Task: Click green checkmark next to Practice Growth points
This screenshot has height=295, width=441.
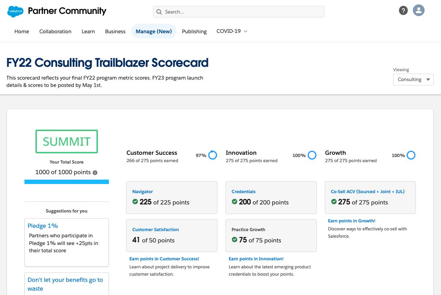Action: click(235, 240)
